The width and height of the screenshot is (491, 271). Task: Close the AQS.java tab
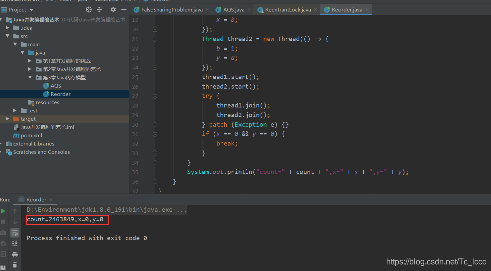pyautogui.click(x=249, y=10)
